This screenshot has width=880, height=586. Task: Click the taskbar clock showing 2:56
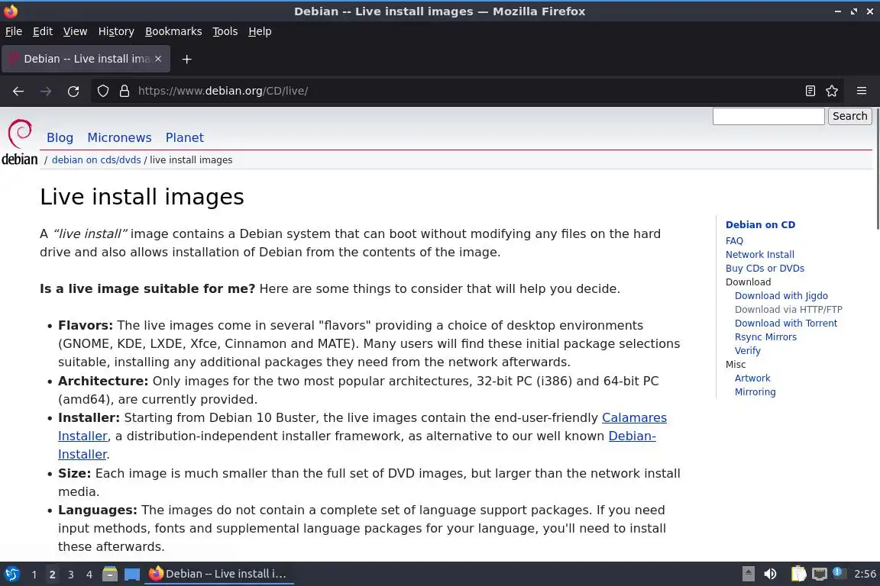865,574
